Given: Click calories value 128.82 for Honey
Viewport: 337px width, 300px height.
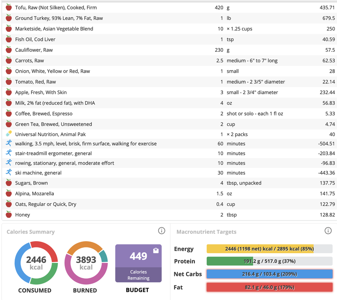Looking at the screenshot, I should (327, 214).
